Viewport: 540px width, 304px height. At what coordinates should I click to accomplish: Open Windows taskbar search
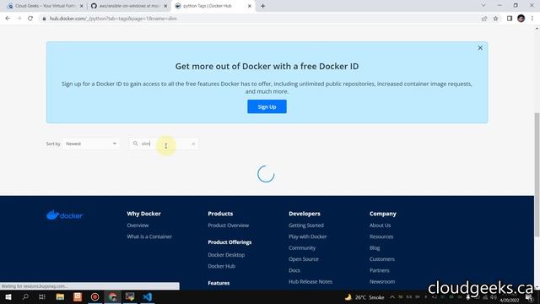coord(25,296)
